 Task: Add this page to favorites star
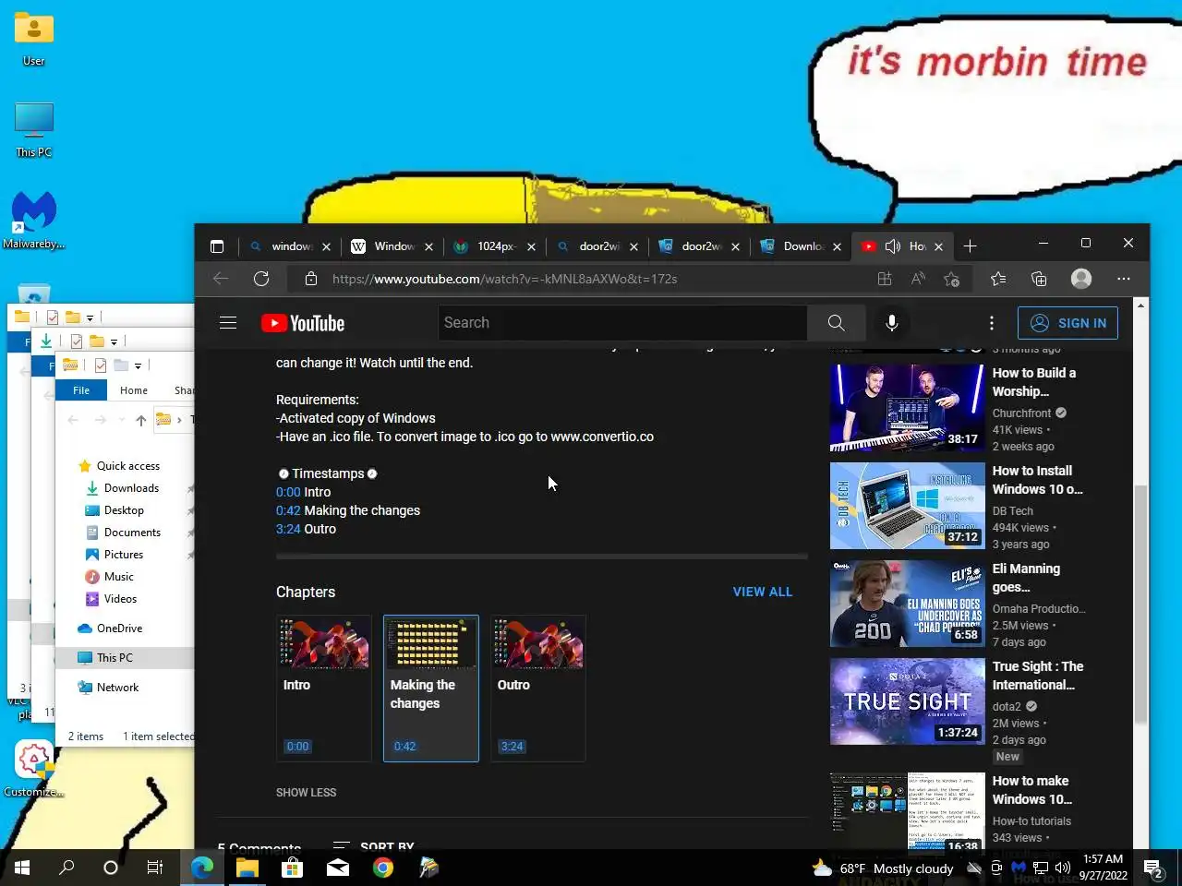click(x=952, y=279)
